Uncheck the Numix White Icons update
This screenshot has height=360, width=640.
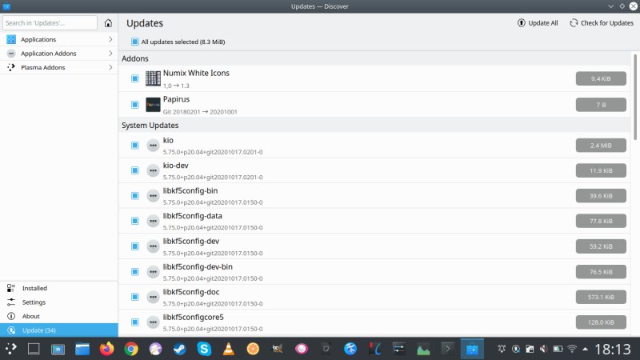(134, 78)
